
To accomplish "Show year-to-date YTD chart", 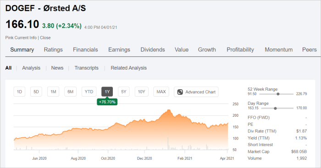I will [89, 92].
